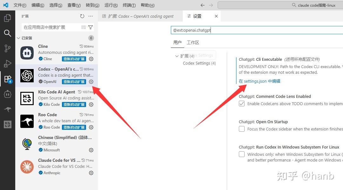Click the Cline extension logo
This screenshot has width=343, height=190.
pyautogui.click(x=27, y=53)
